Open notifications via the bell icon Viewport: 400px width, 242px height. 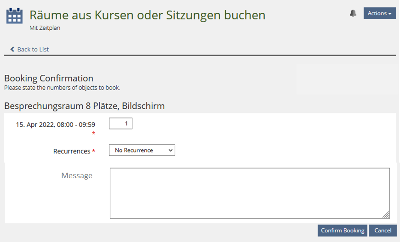[353, 13]
